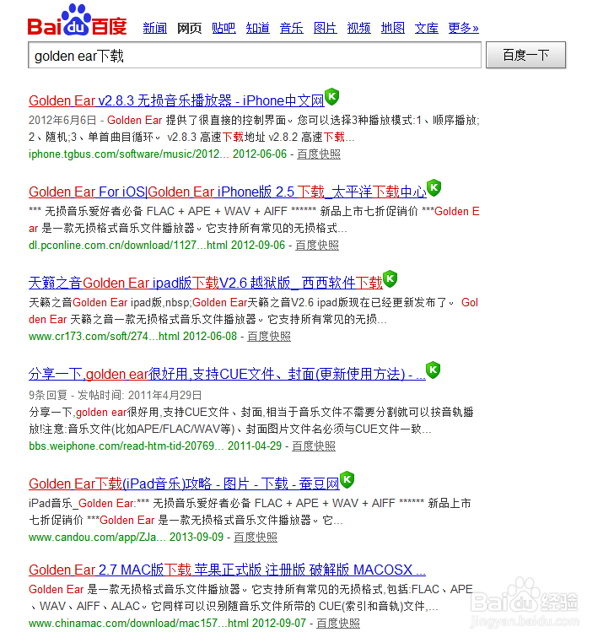This screenshot has width=614, height=643.
Task: Click the www.cr173.com/soft URL text
Action: click(104, 336)
